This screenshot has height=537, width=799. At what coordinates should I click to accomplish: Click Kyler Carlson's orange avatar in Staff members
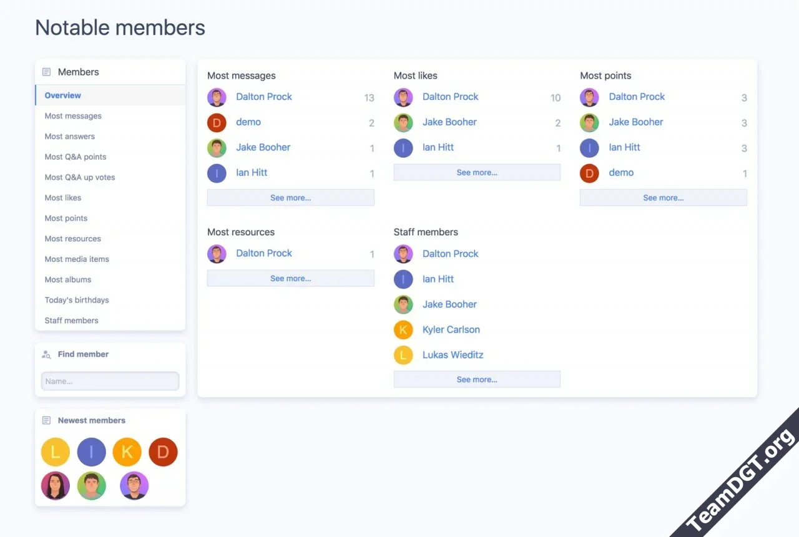[x=403, y=330]
